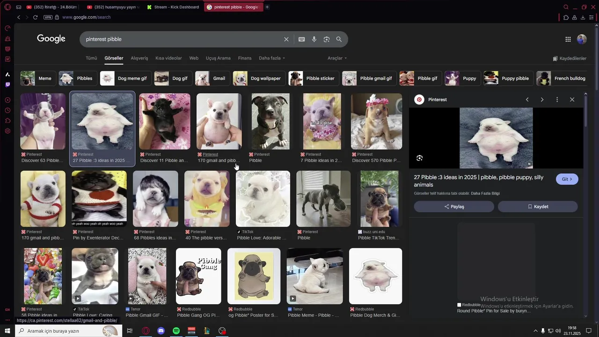Select the Dog wallpaper filter chip
The height and width of the screenshot is (337, 599).
[x=259, y=78]
